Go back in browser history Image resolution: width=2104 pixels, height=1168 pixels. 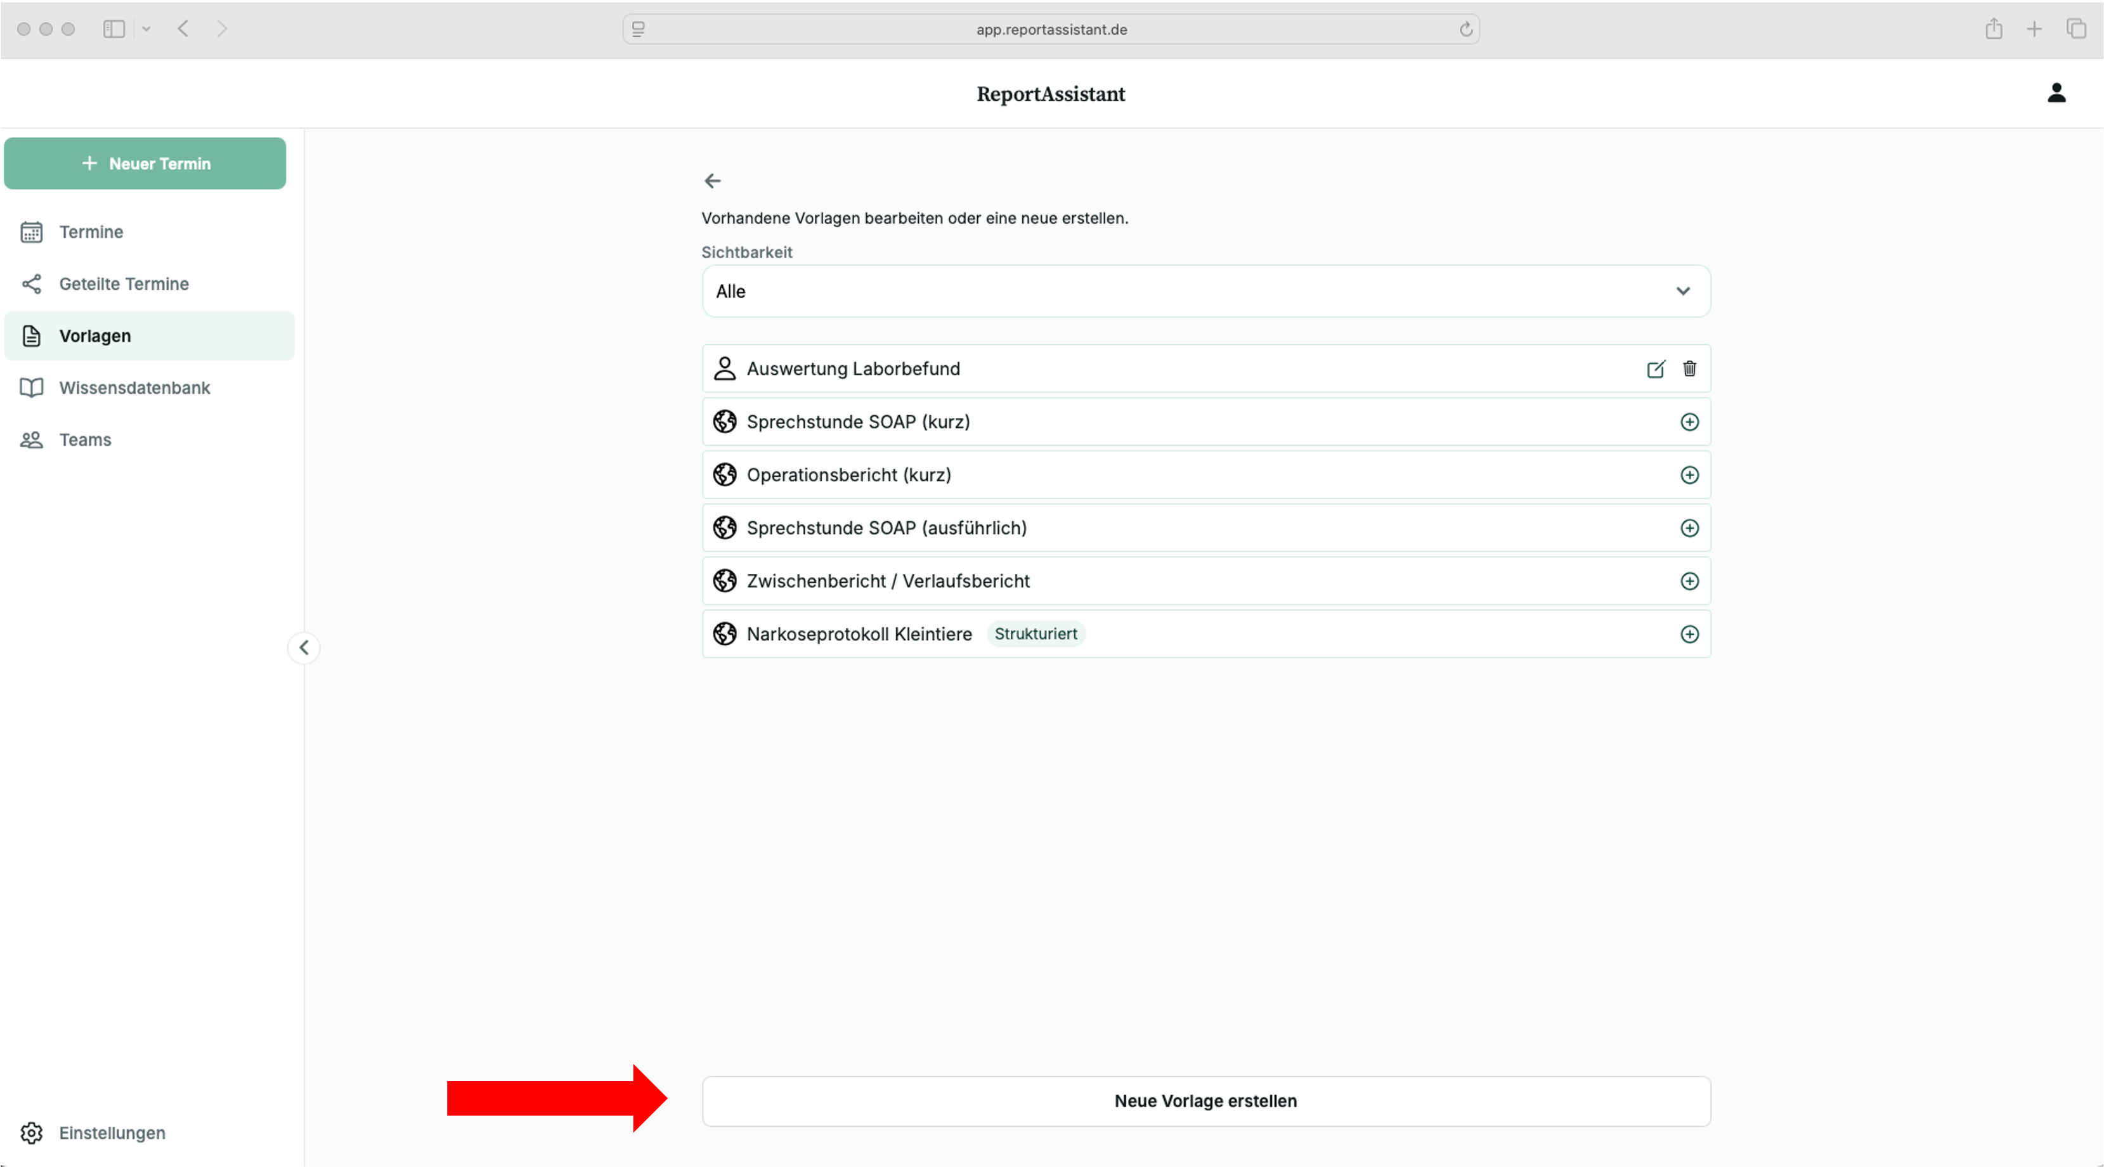[183, 29]
